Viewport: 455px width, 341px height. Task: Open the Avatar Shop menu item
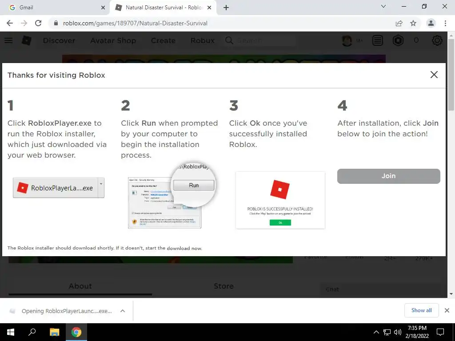[113, 40]
